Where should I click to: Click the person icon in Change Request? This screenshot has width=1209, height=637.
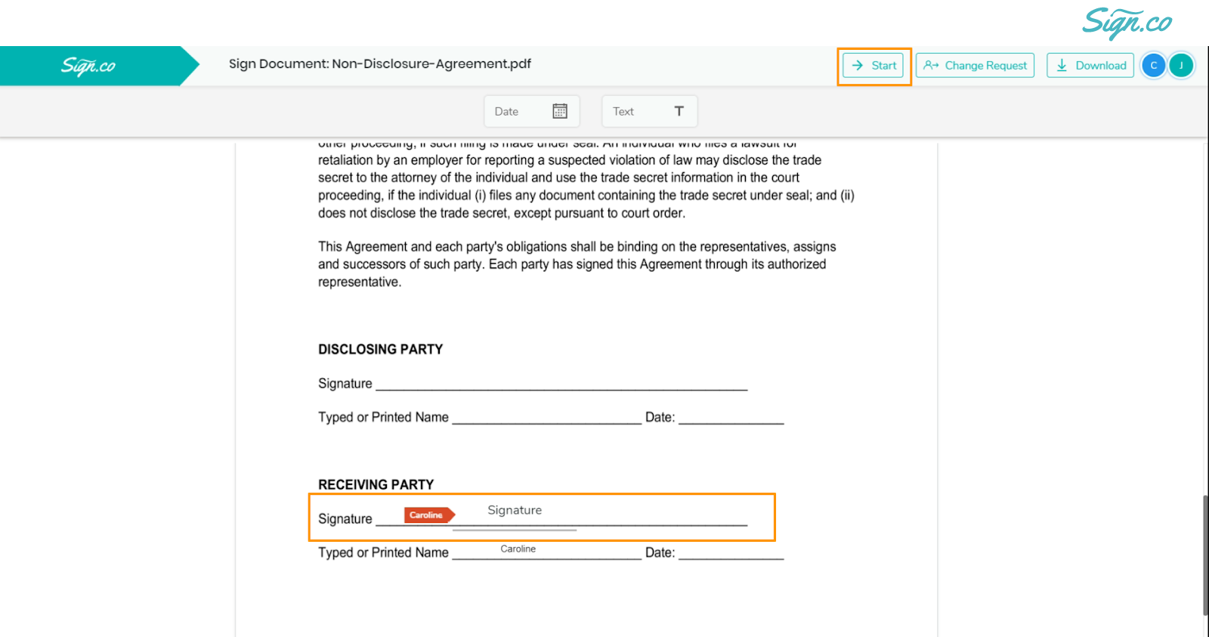pyautogui.click(x=931, y=66)
